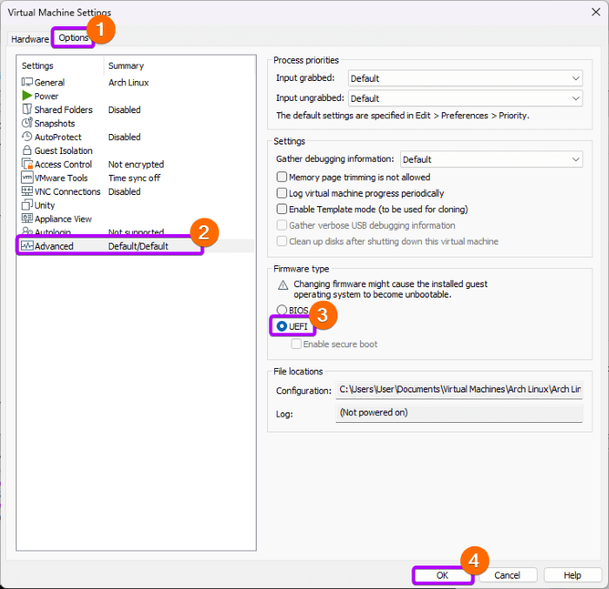Open Help for this dialog
Image resolution: width=609 pixels, height=589 pixels.
click(x=572, y=575)
